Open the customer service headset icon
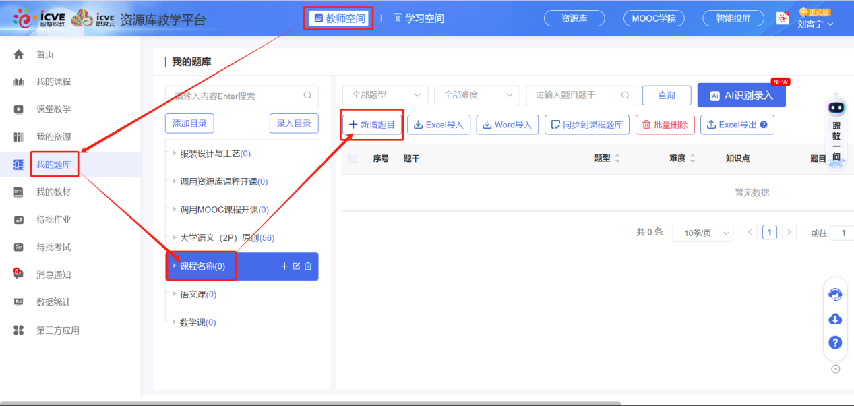 point(835,295)
